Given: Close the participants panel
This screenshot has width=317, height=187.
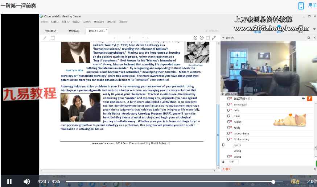Looking at the screenshot, I should click(x=314, y=38).
